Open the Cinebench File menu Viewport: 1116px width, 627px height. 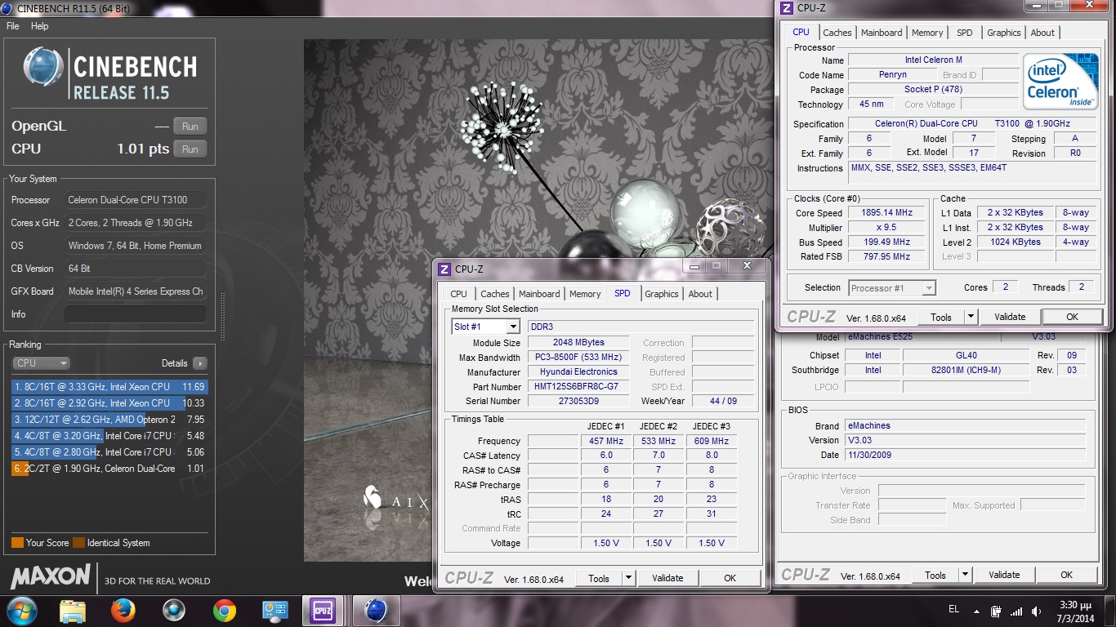coord(13,26)
